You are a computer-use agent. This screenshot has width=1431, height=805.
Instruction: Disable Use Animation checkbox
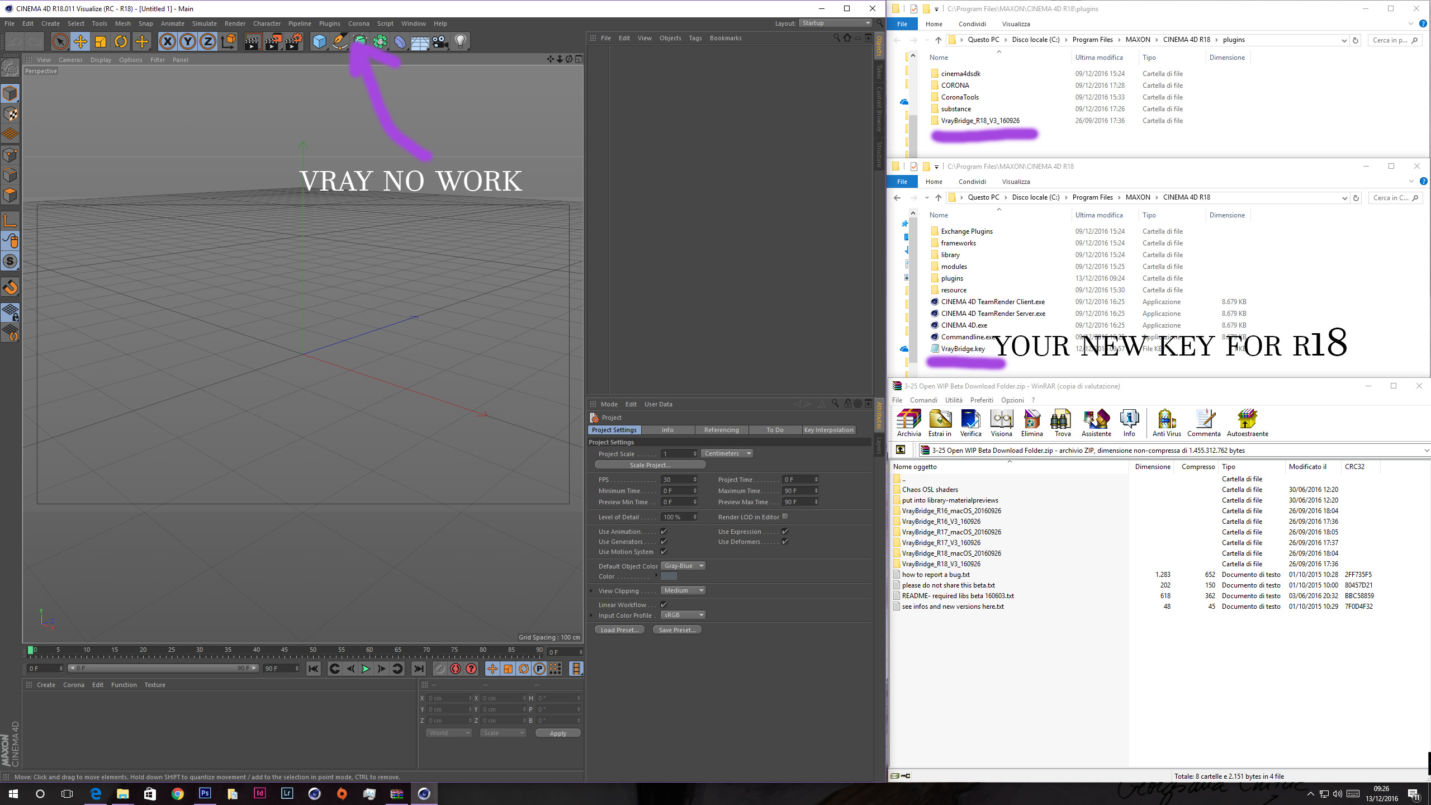[664, 531]
